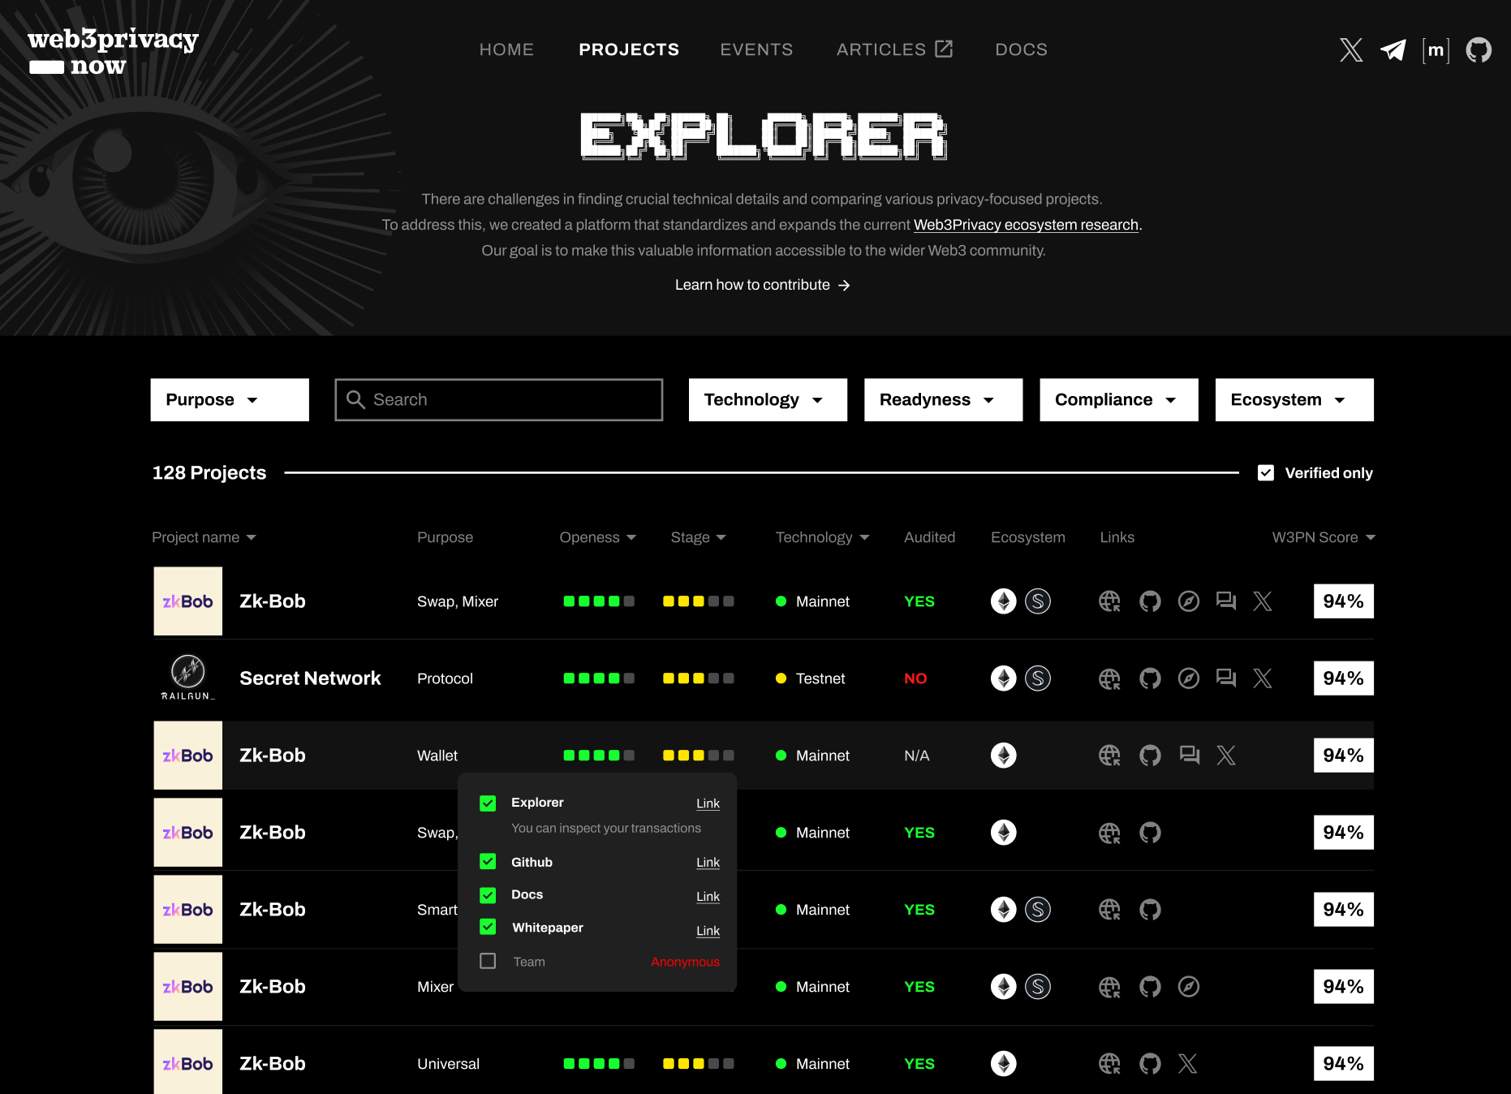Select the PROJECTS nav item

pyautogui.click(x=629, y=50)
